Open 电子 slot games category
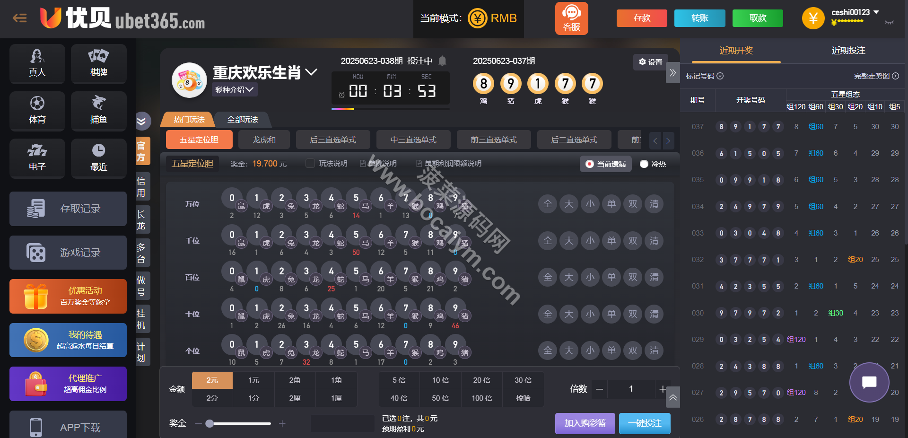The height and width of the screenshot is (438, 908). (x=37, y=158)
